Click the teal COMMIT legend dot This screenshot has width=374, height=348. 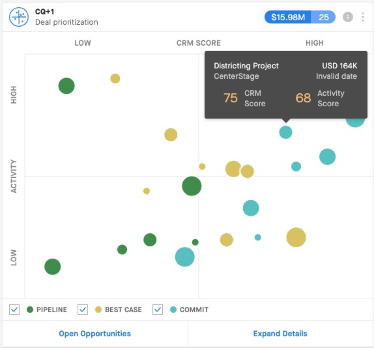(x=173, y=310)
